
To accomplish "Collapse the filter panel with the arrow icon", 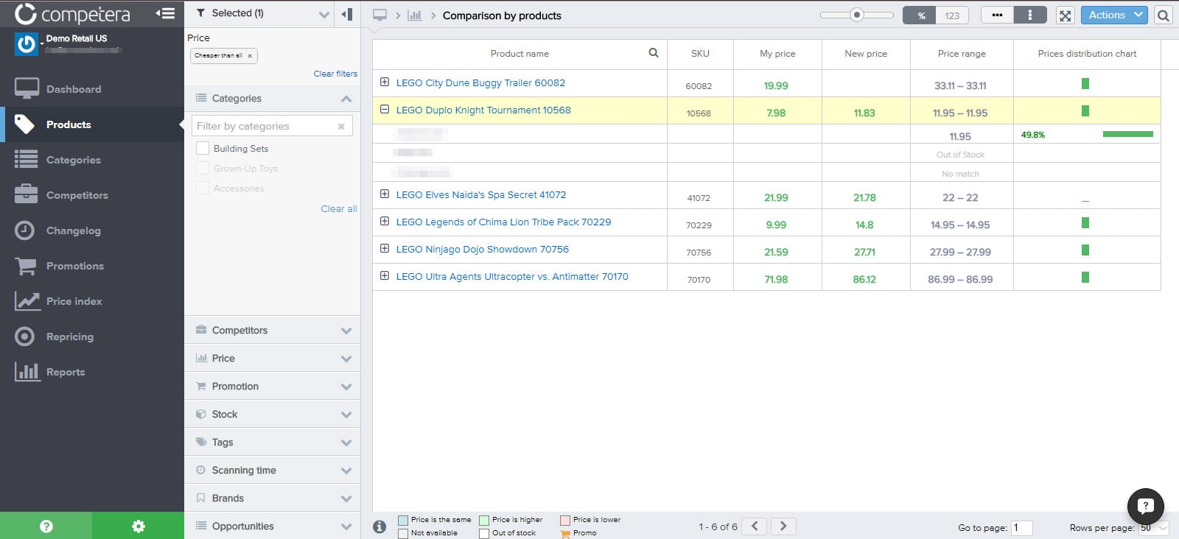I will [347, 14].
